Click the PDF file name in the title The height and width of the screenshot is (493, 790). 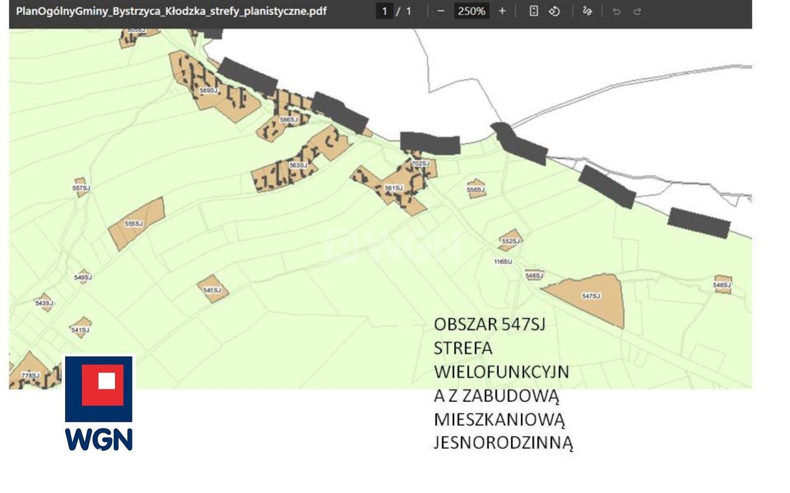171,11
